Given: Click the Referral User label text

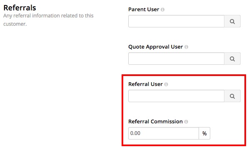Looking at the screenshot, I should [145, 84].
